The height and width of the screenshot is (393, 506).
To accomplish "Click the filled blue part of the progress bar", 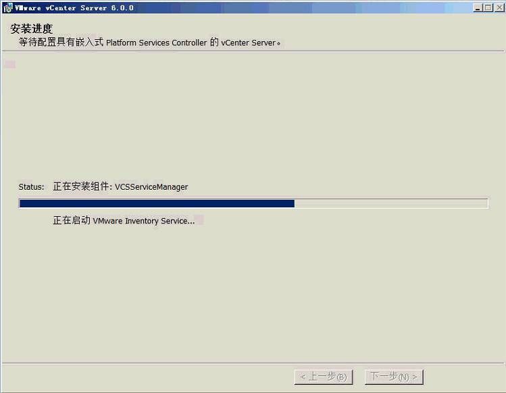I will (x=157, y=204).
